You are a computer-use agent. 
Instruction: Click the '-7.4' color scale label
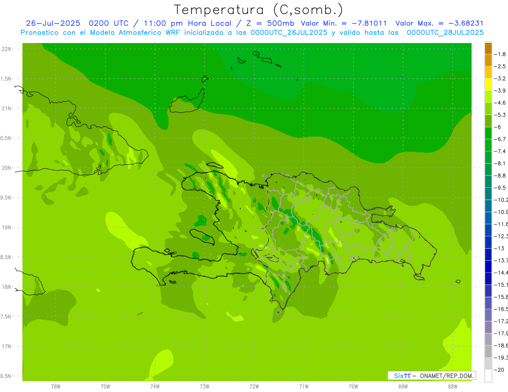500,151
